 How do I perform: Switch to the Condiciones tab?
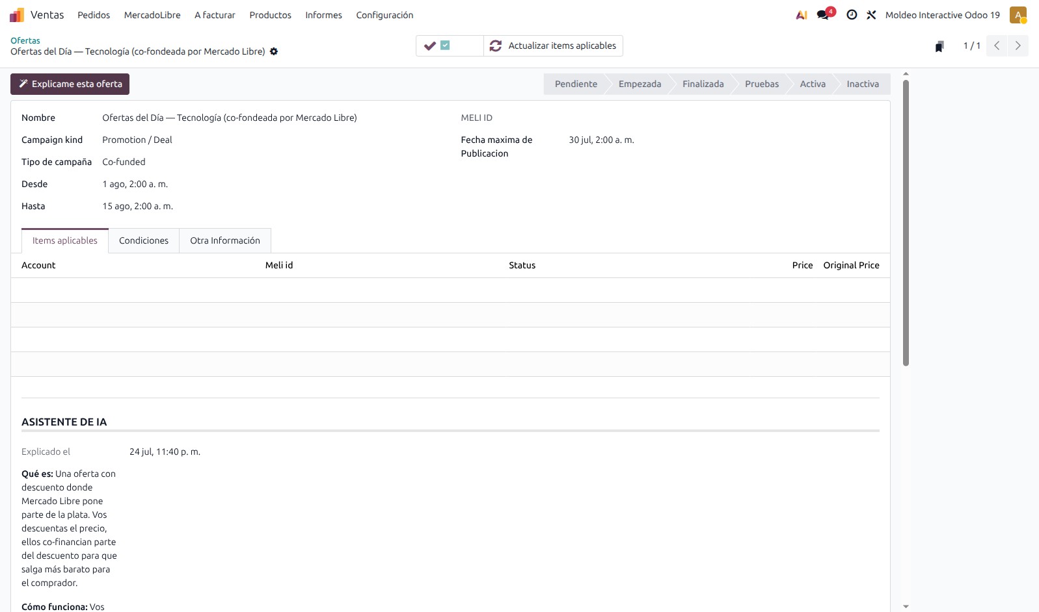(x=144, y=240)
